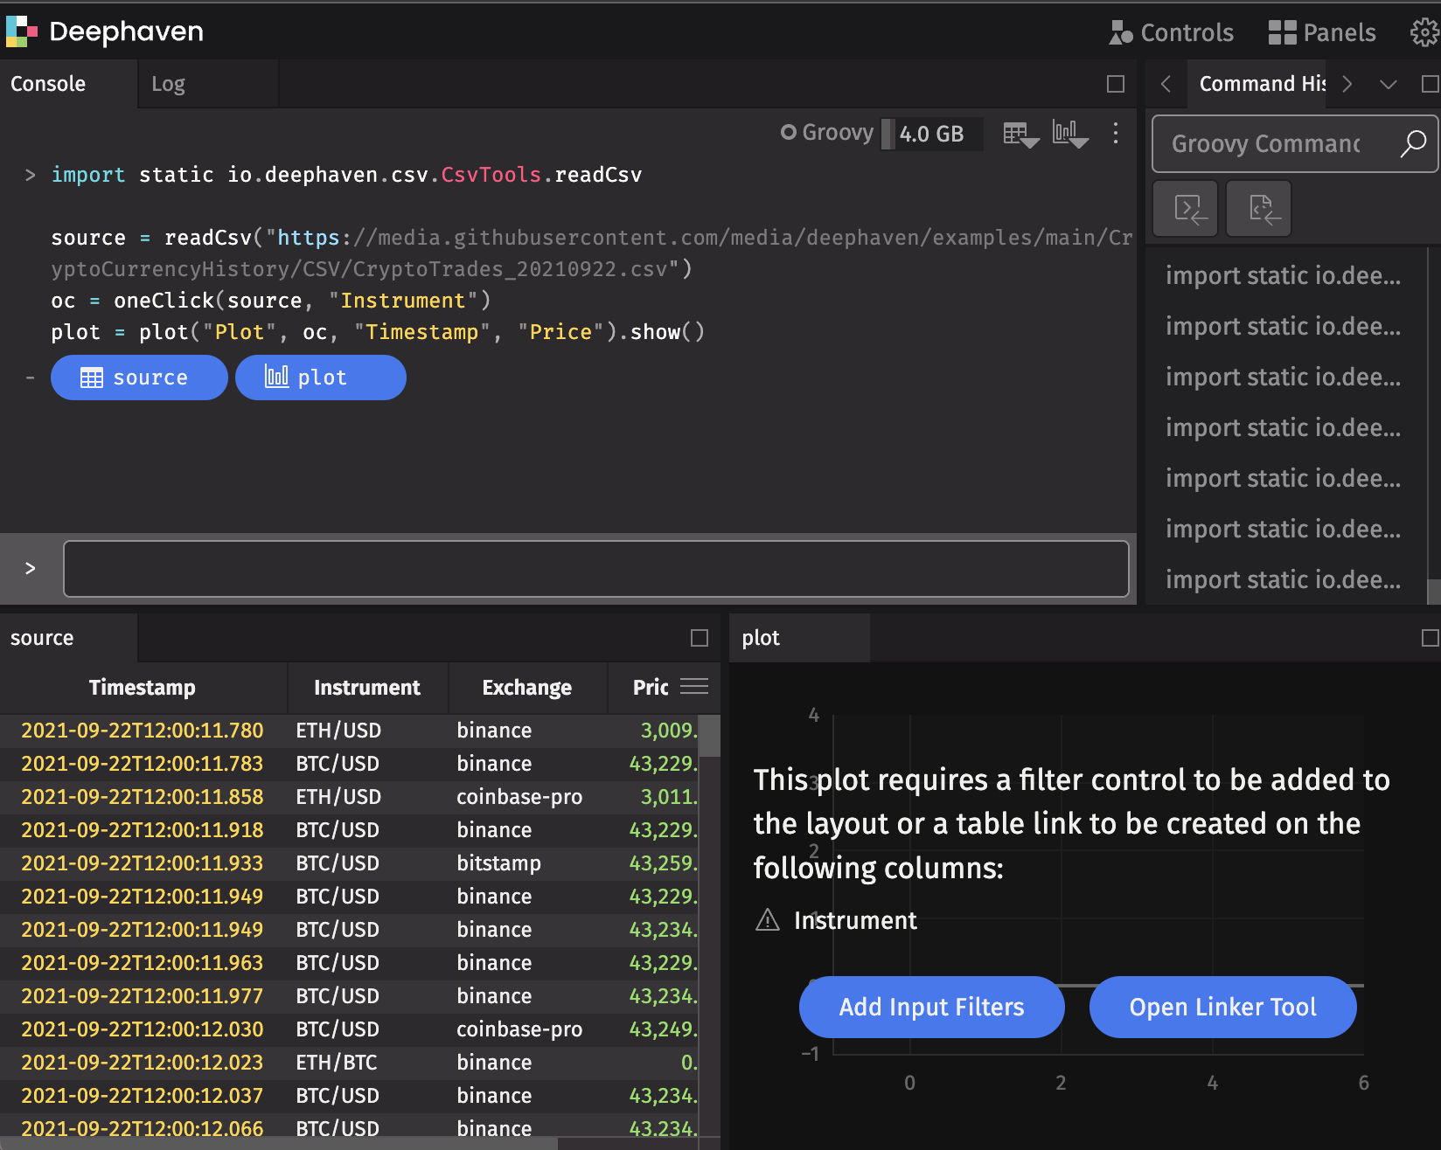The height and width of the screenshot is (1150, 1441).
Task: Click the search icon in the Command History filter
Action: click(1412, 144)
